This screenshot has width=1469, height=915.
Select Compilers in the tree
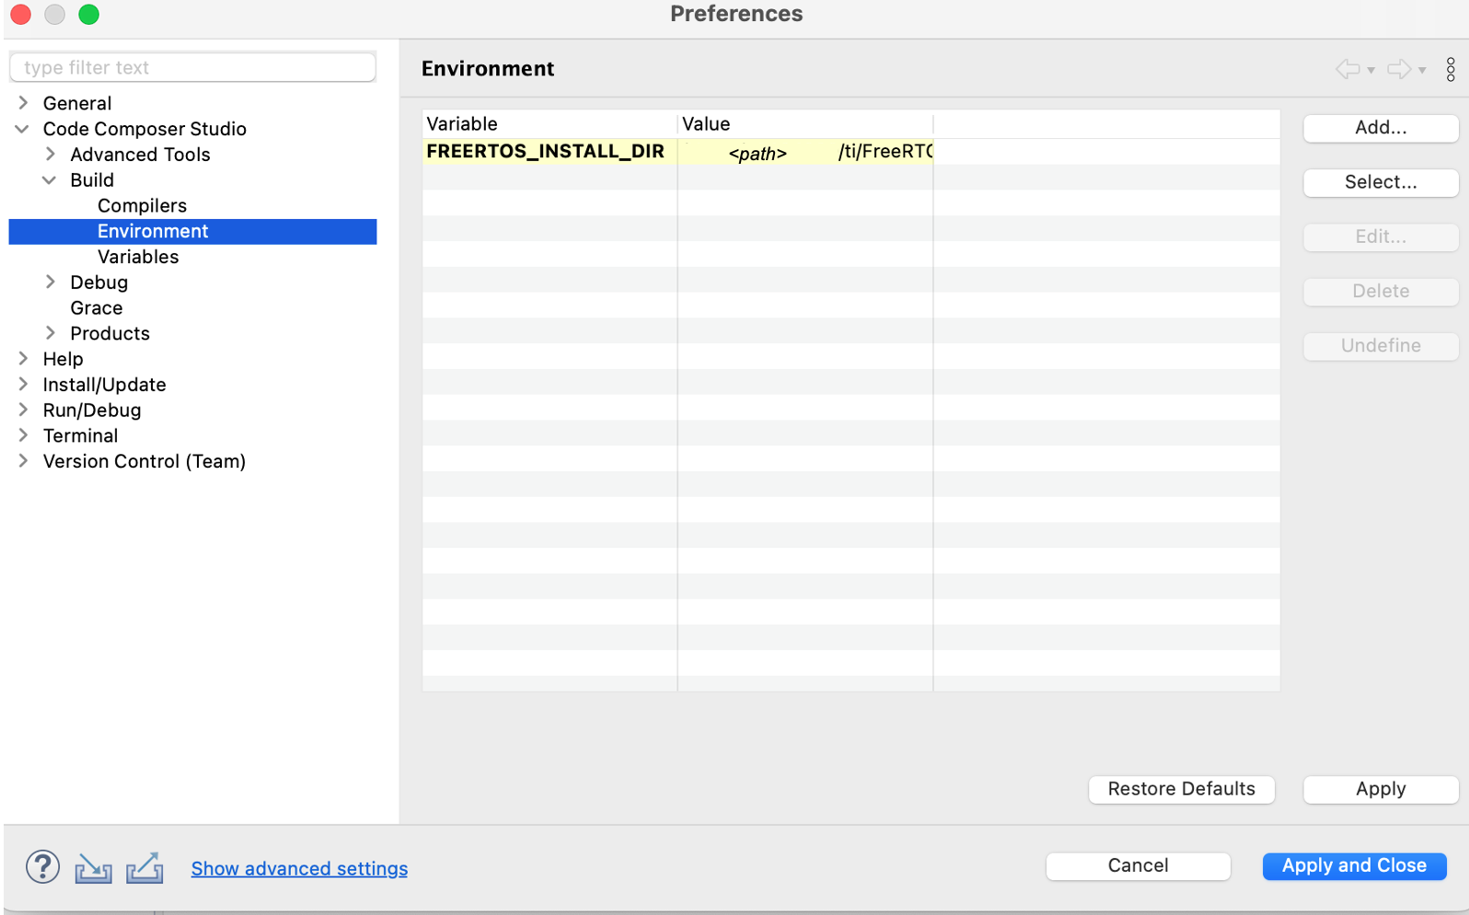(x=142, y=206)
